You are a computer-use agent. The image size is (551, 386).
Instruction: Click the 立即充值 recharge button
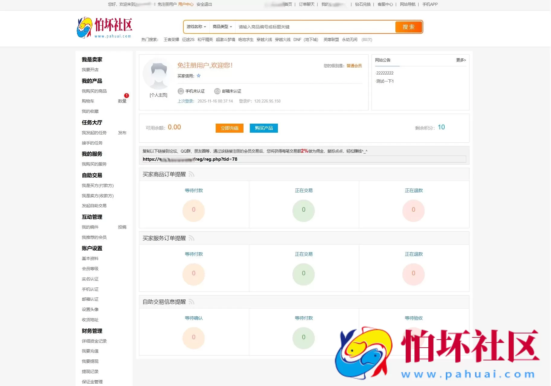coord(229,128)
